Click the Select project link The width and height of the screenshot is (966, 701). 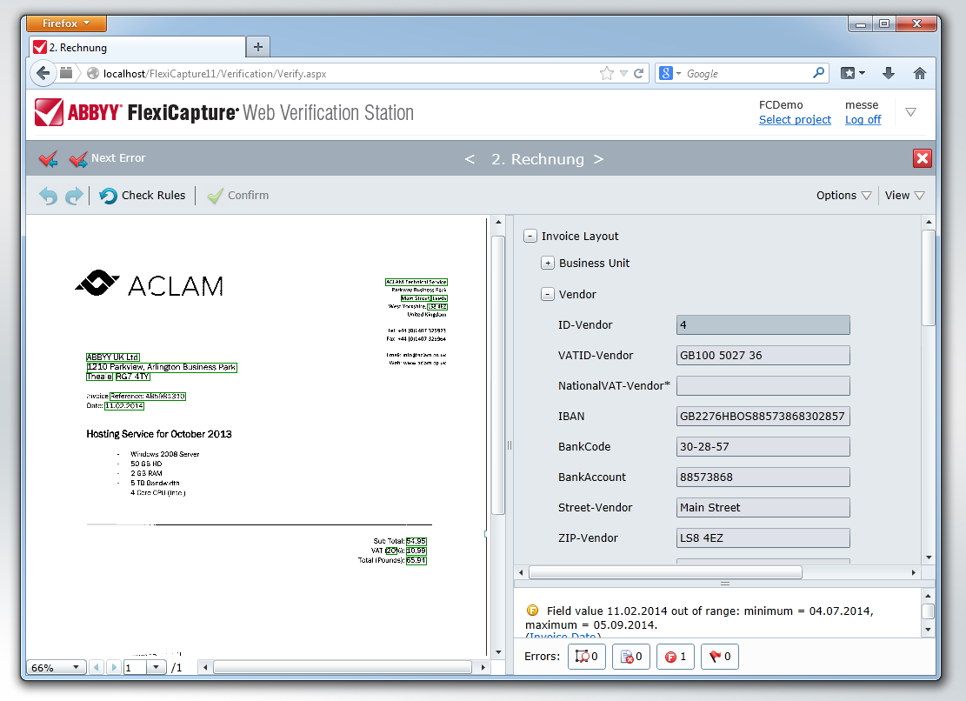point(795,120)
